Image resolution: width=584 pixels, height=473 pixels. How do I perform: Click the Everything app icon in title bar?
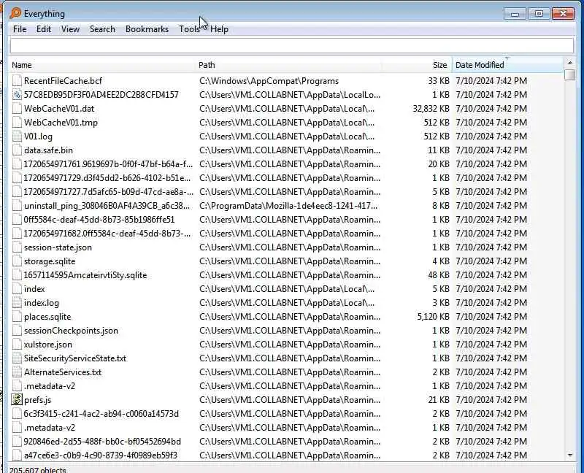[x=15, y=13]
